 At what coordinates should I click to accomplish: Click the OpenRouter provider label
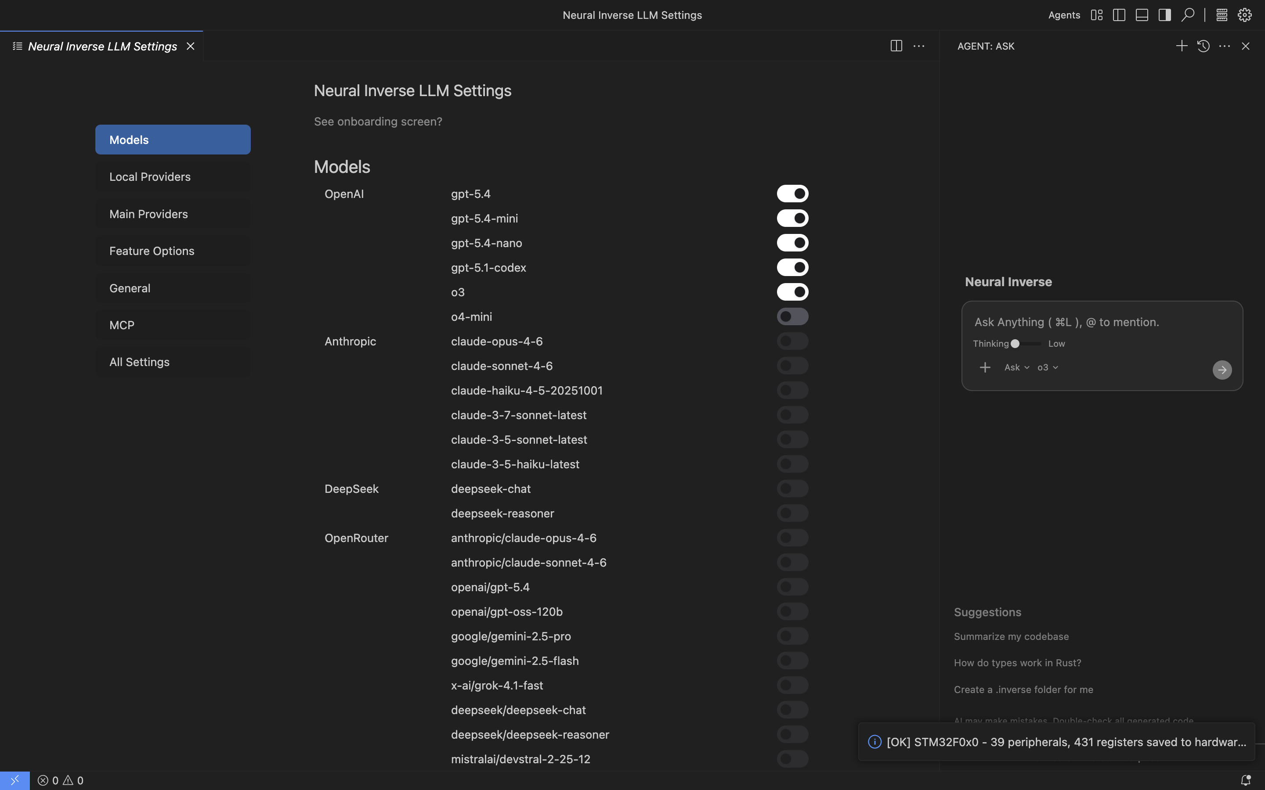tap(356, 538)
